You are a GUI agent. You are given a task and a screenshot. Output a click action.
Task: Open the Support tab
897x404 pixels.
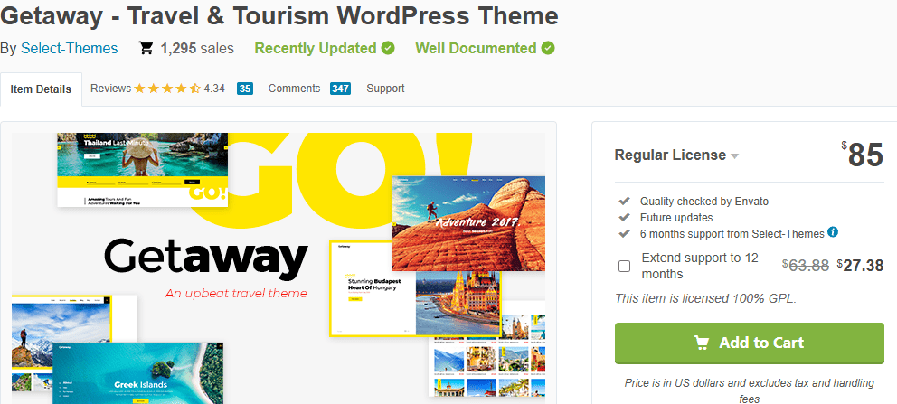(385, 89)
